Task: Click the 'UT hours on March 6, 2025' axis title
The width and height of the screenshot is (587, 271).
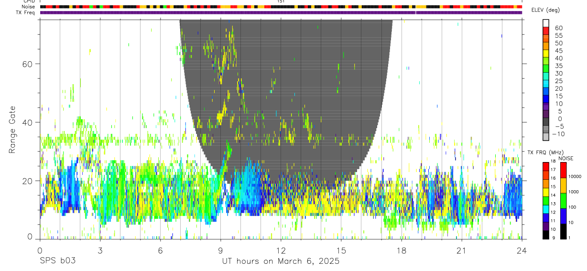Action: pyautogui.click(x=281, y=261)
